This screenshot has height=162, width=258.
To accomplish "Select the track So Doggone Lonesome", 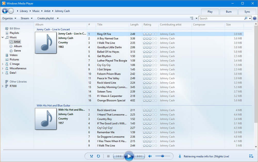I will pyautogui.click(x=111, y=137).
